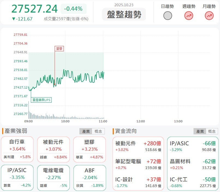Select the 產業 tab in 產業強弱 section

[86, 131]
